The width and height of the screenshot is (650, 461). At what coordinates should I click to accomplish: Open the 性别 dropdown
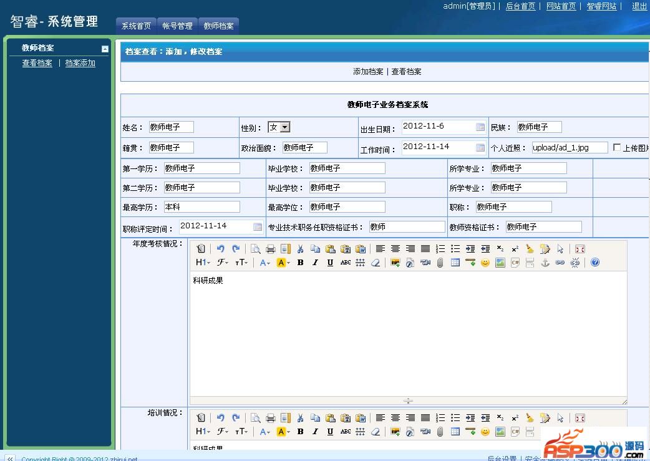pyautogui.click(x=284, y=127)
